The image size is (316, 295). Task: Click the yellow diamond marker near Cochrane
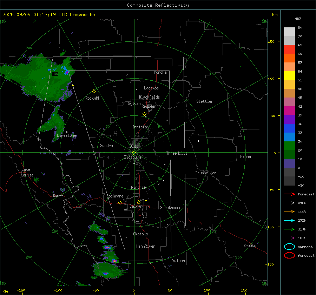tap(120, 202)
